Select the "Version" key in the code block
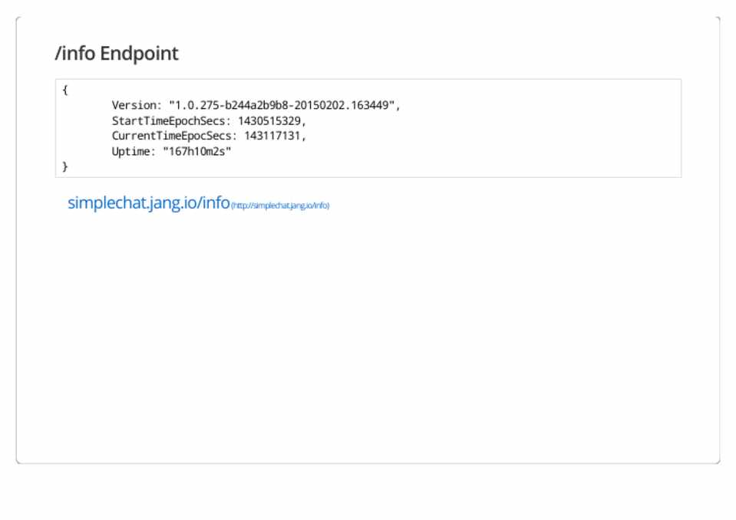Viewport: 736px width, 520px height. pos(134,106)
